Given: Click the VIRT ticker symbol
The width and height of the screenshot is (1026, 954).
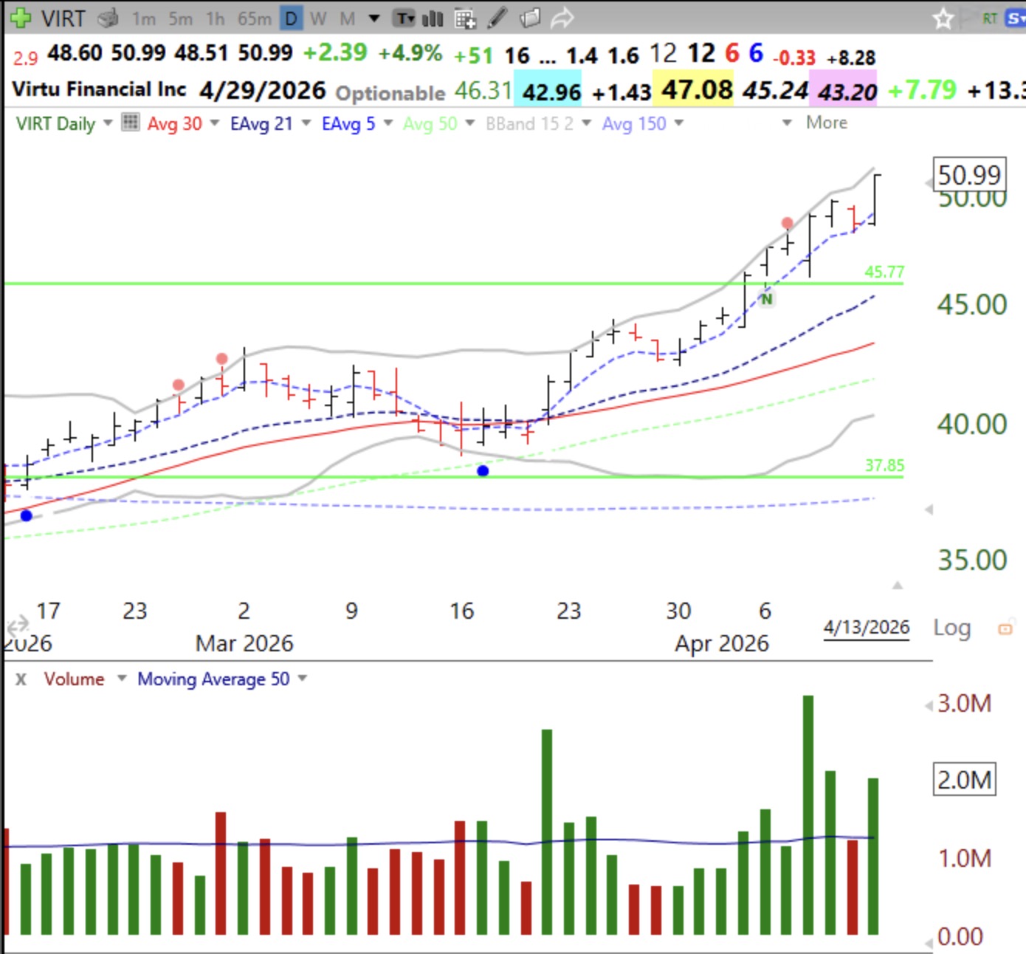Looking at the screenshot, I should (x=63, y=18).
